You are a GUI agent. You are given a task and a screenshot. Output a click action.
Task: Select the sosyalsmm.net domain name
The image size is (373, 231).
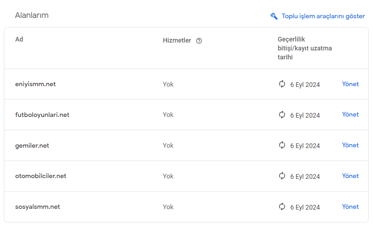(38, 207)
